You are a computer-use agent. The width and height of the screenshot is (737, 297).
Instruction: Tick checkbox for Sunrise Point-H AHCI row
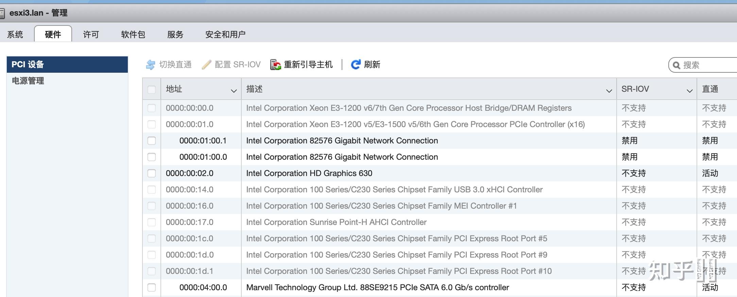tap(152, 222)
